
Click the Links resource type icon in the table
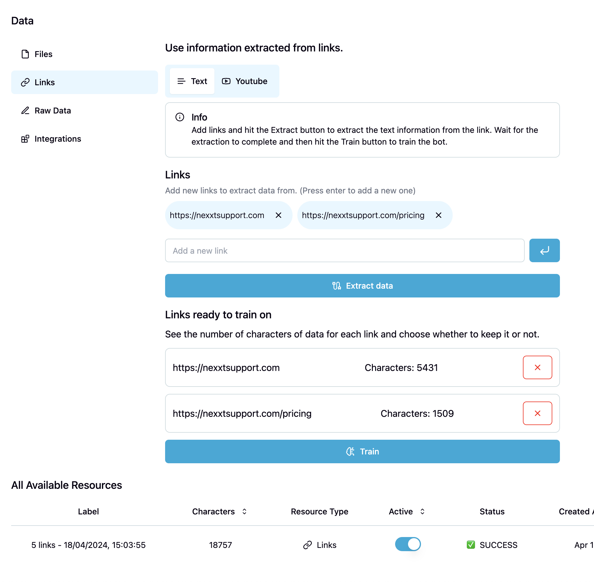(x=307, y=545)
